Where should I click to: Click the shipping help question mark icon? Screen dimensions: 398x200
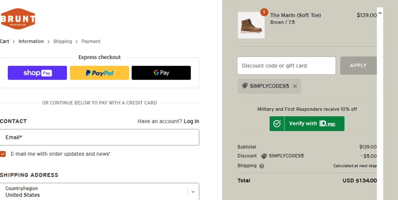point(262,166)
